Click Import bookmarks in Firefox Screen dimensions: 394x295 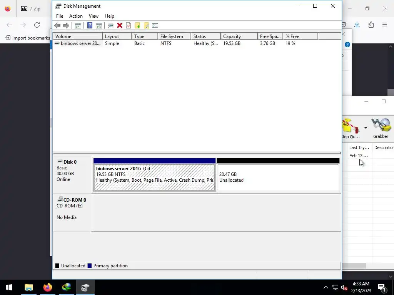[28, 38]
